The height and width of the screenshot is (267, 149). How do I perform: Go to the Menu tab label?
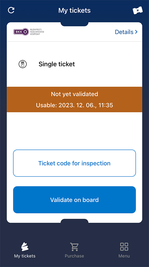point(124,256)
